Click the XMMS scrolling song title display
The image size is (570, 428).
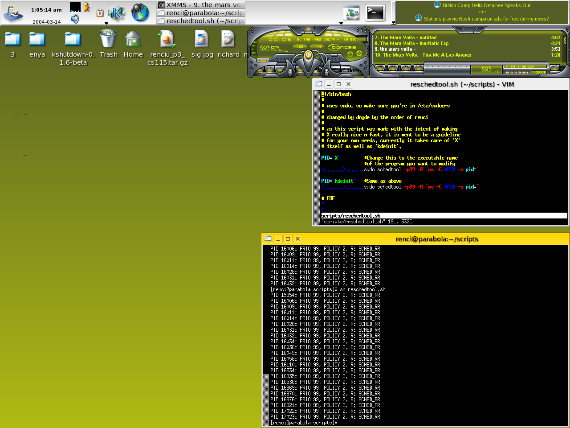click(x=327, y=39)
